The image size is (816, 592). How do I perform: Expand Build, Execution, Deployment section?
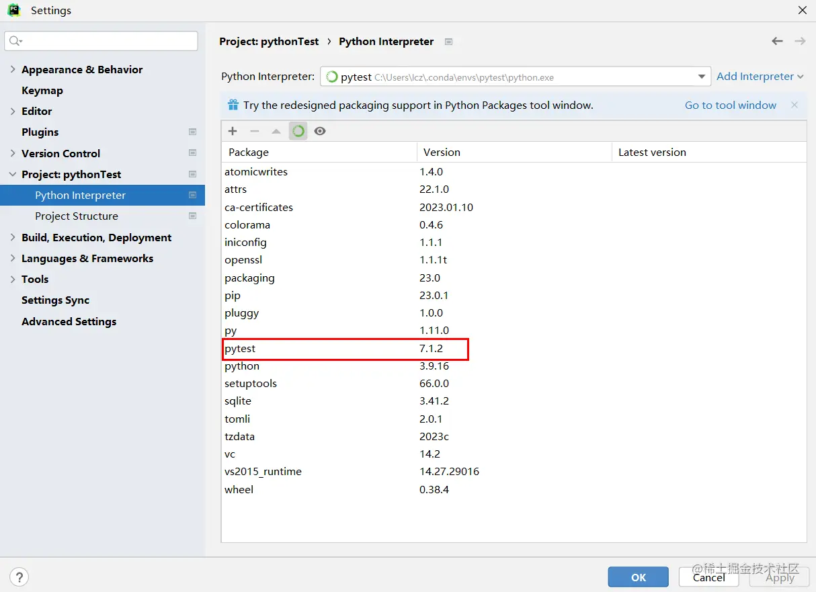pyautogui.click(x=13, y=237)
